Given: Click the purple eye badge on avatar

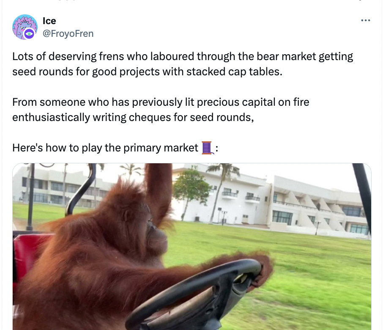Looking at the screenshot, I should click(29, 34).
